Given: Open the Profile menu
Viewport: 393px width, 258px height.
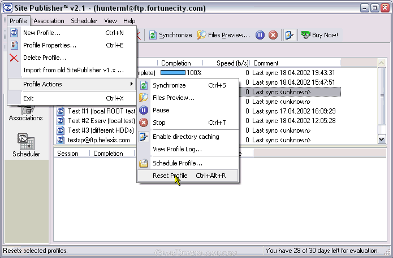Looking at the screenshot, I should (x=18, y=21).
